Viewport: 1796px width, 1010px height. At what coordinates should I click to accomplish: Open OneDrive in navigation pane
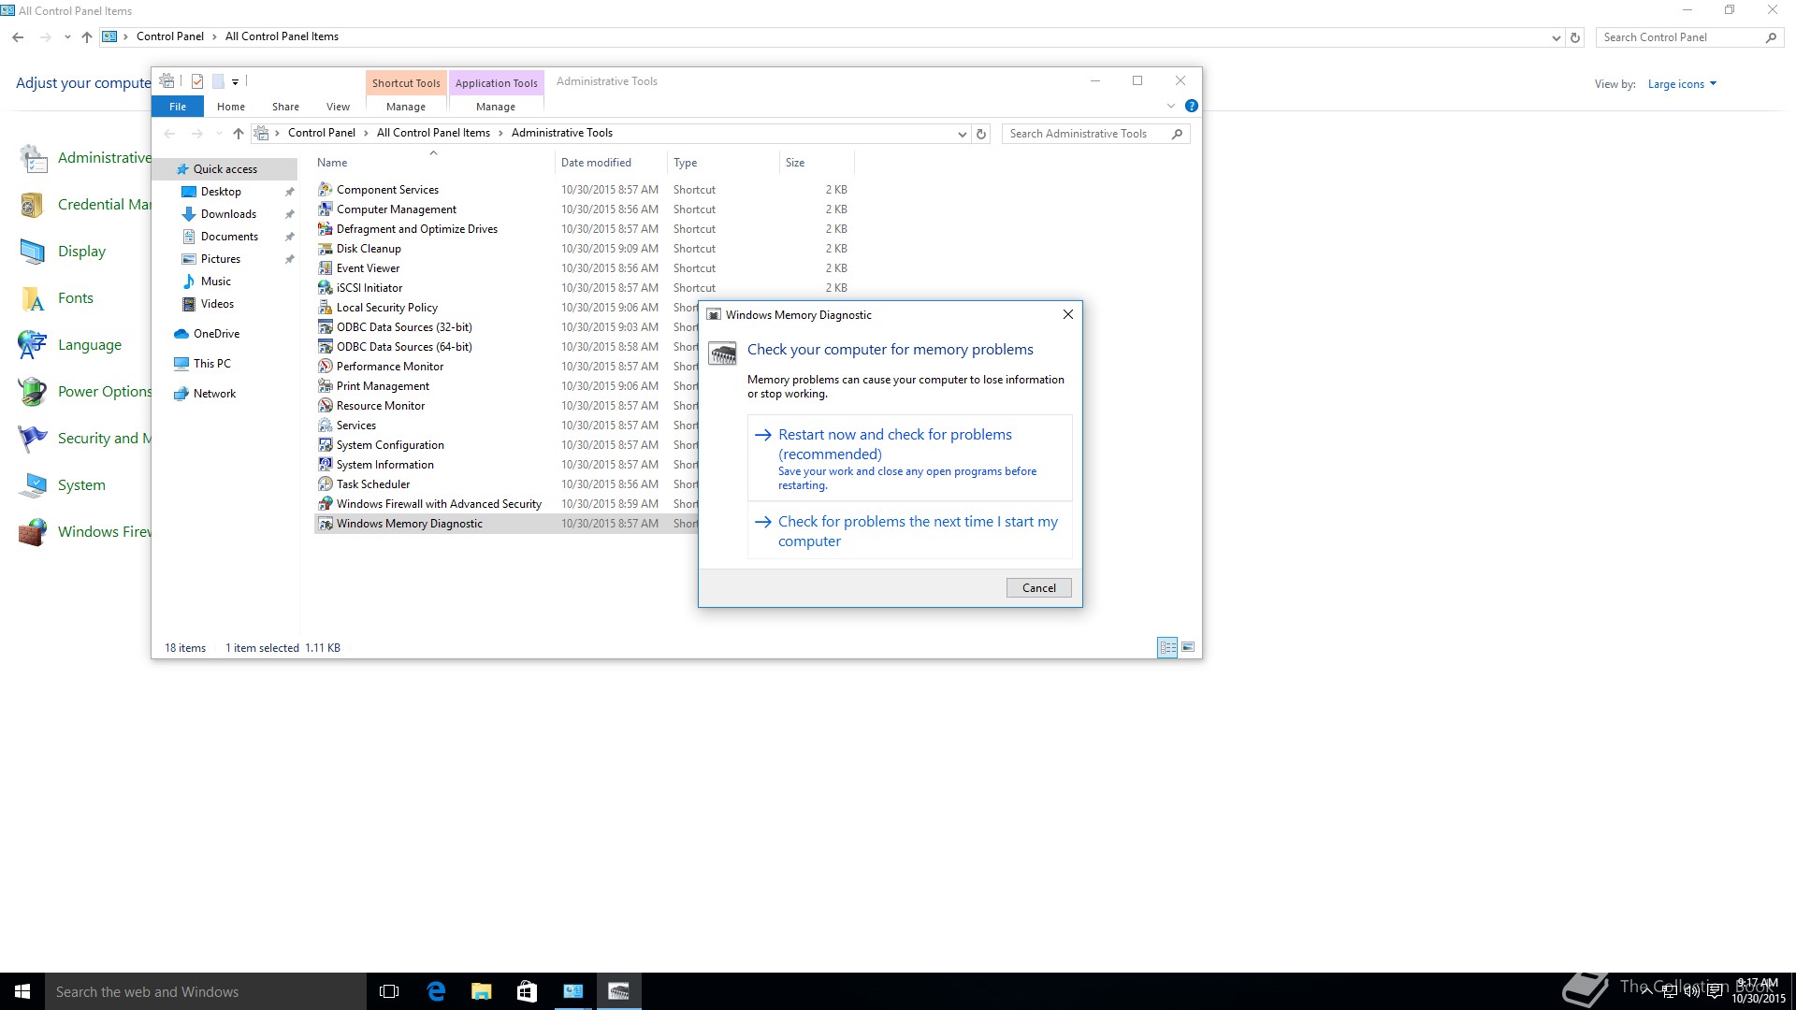pos(216,334)
